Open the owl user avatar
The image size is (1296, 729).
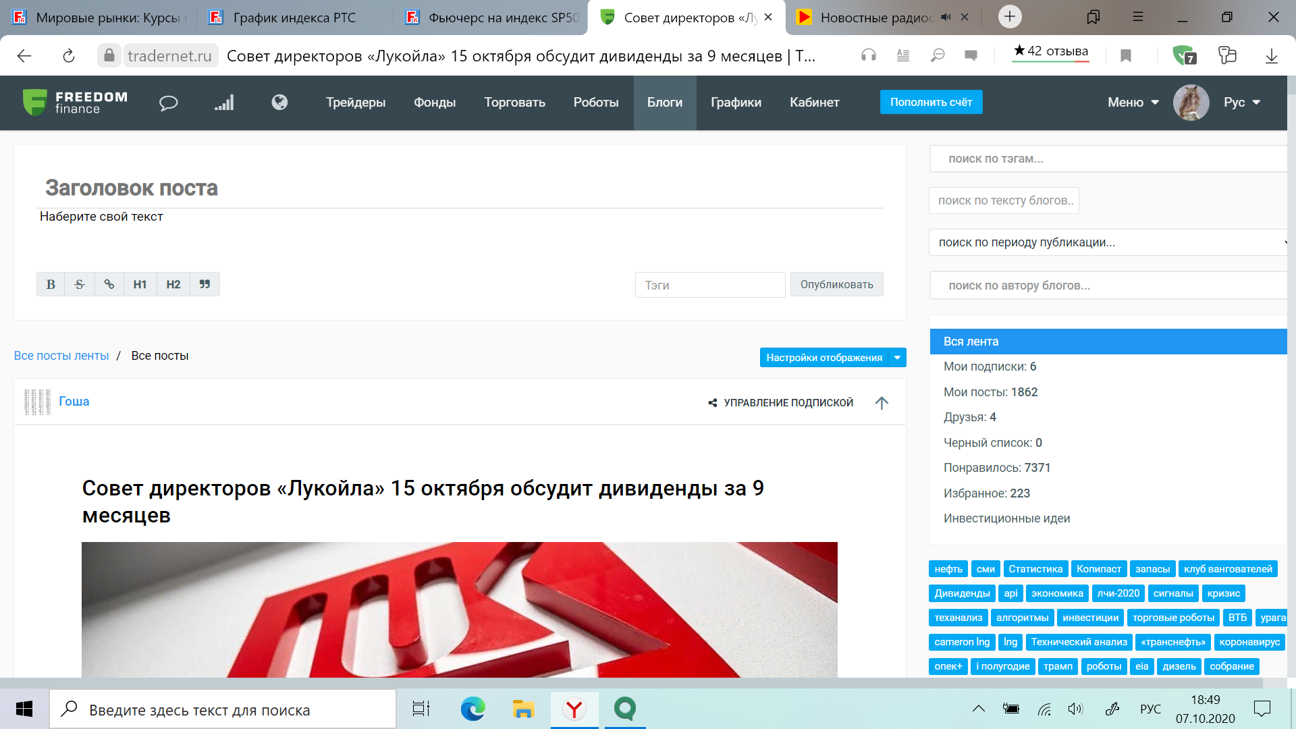tap(1191, 103)
